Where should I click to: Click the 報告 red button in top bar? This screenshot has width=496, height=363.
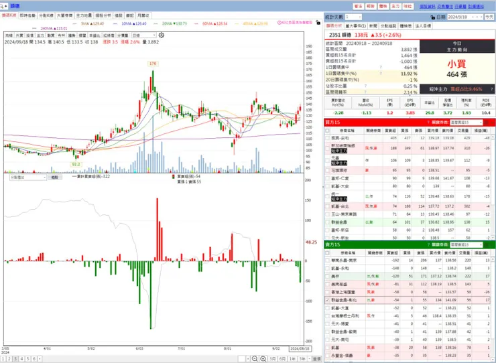pos(371,6)
